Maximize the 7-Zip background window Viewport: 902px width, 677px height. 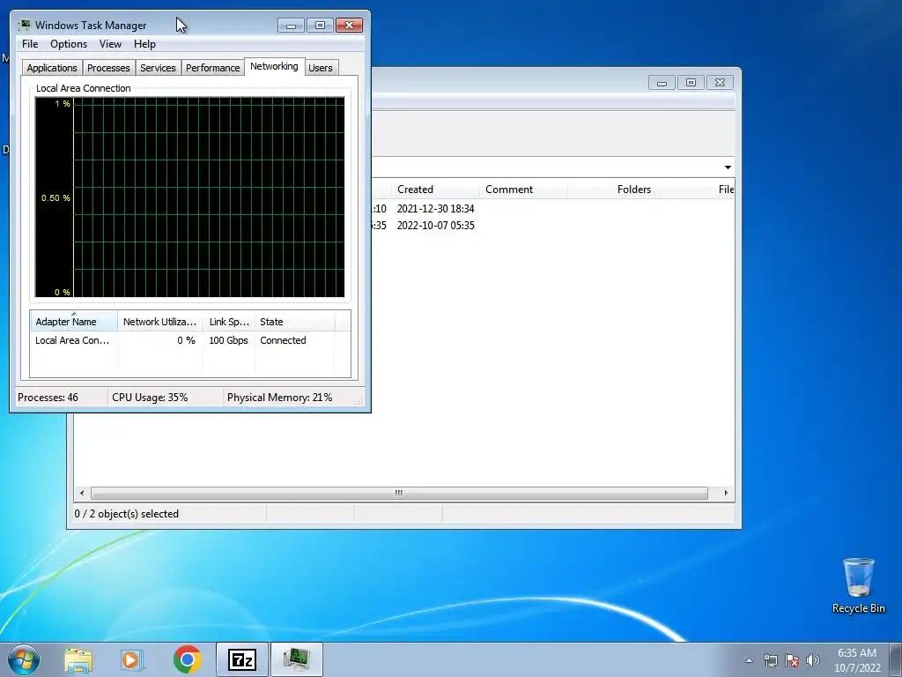tap(691, 83)
